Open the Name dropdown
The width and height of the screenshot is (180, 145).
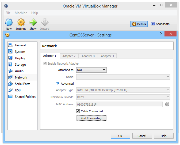coord(123,77)
